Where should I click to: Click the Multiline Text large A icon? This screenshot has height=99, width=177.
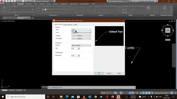click(4, 8)
